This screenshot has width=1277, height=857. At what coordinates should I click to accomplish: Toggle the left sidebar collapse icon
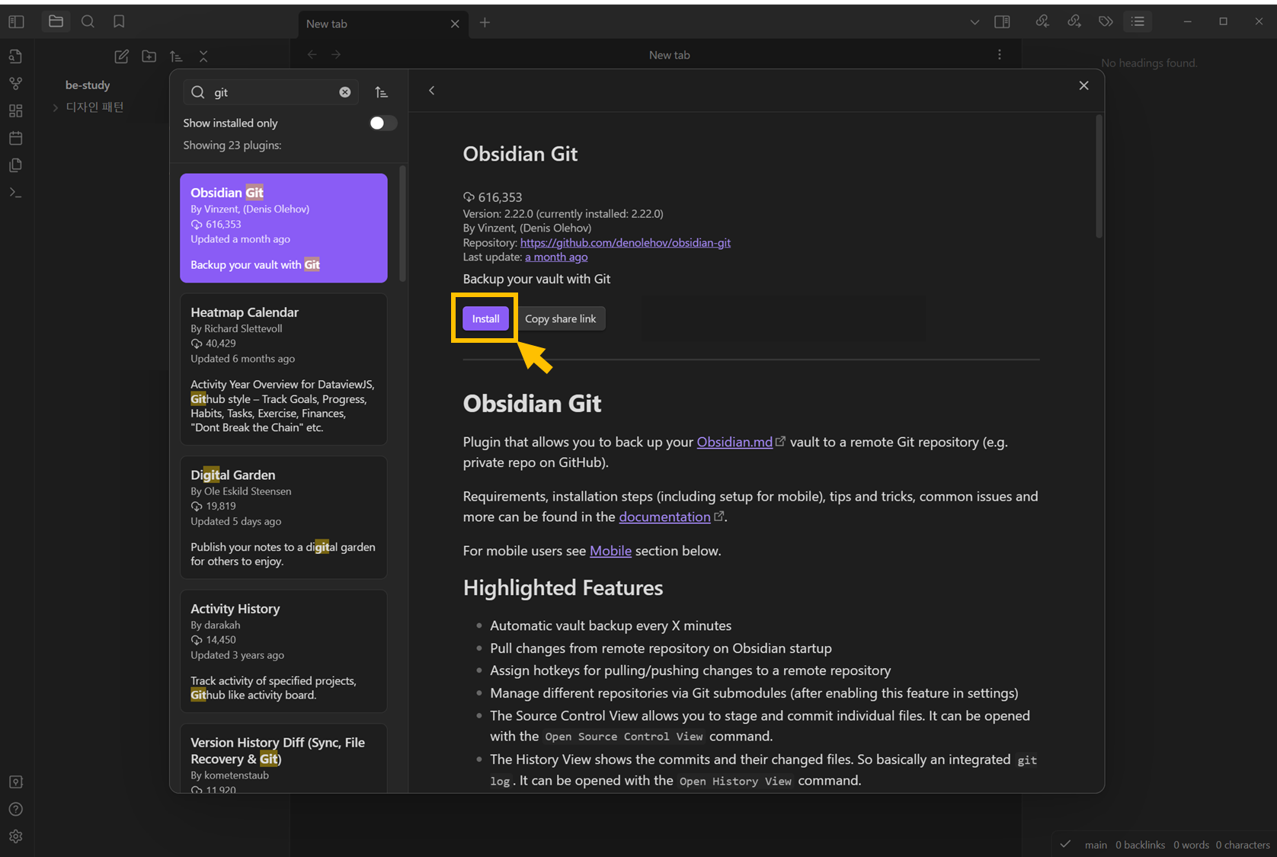coord(16,22)
